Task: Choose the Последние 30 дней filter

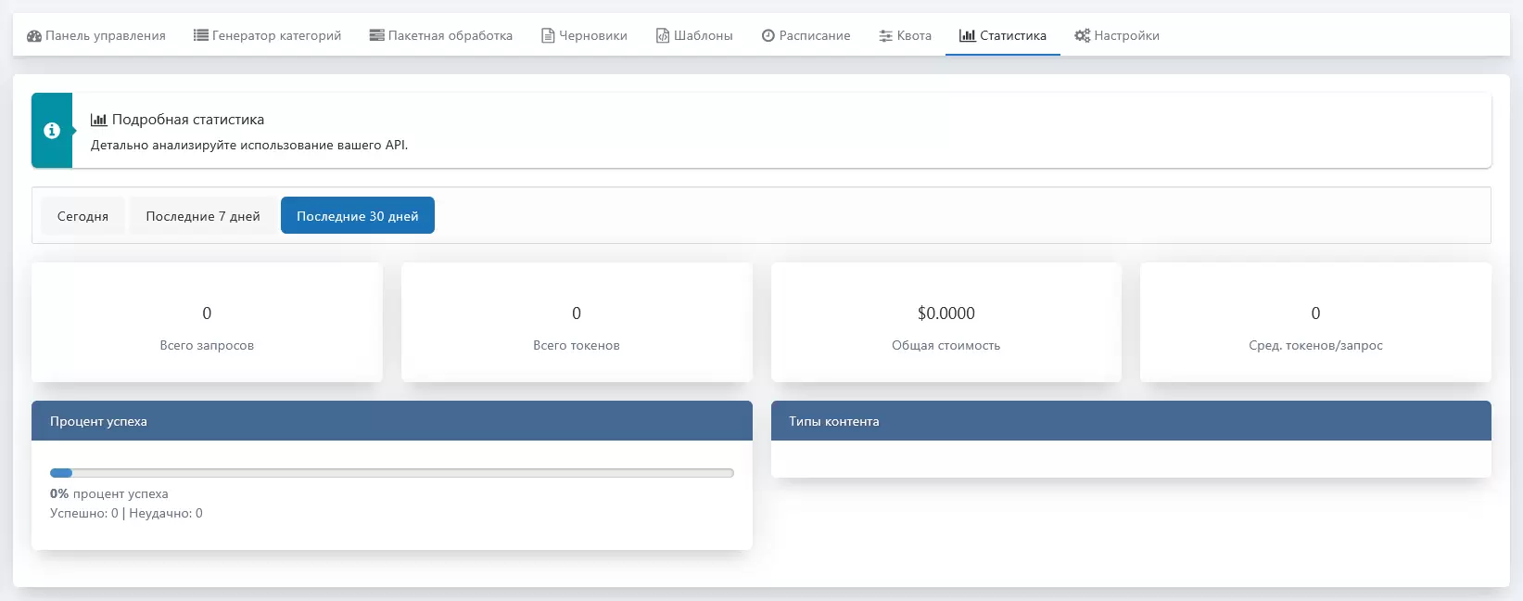Action: click(x=357, y=216)
